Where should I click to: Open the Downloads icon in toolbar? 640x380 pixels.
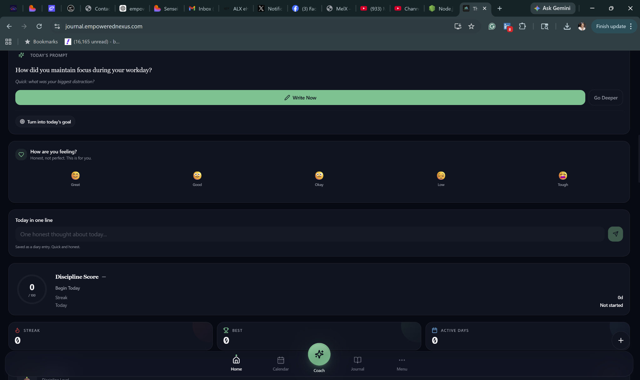(567, 26)
